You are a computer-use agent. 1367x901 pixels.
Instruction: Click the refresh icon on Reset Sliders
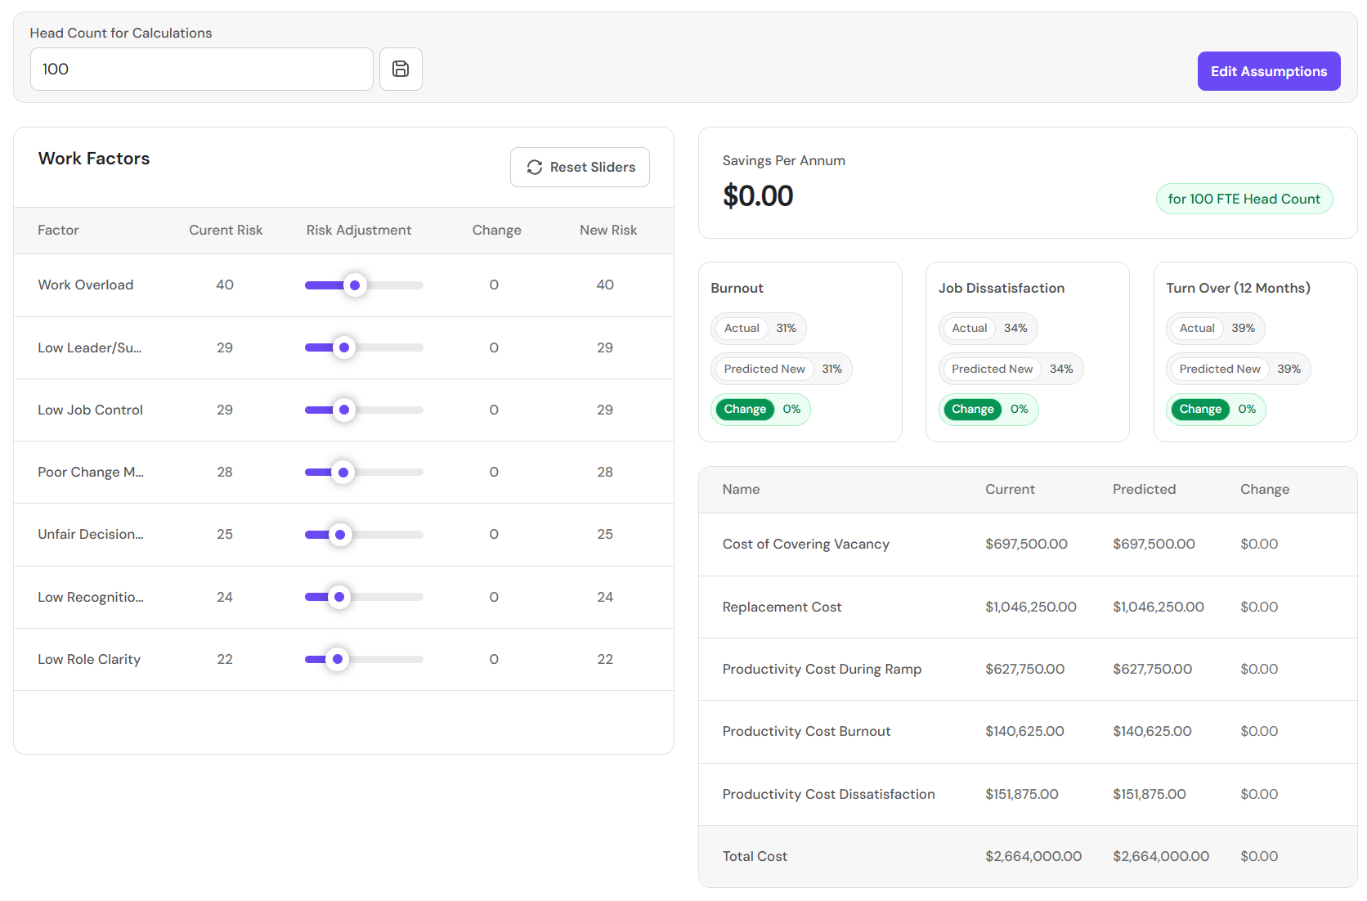pyautogui.click(x=535, y=167)
